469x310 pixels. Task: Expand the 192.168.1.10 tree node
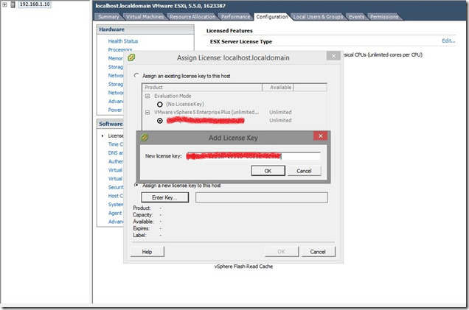(x=4, y=4)
